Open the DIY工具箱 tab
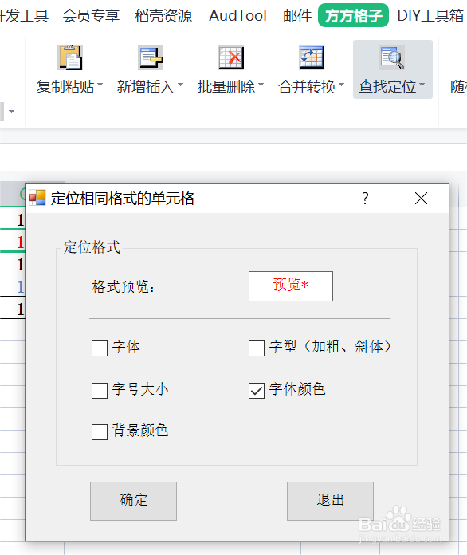The height and width of the screenshot is (555, 467). coord(430,16)
